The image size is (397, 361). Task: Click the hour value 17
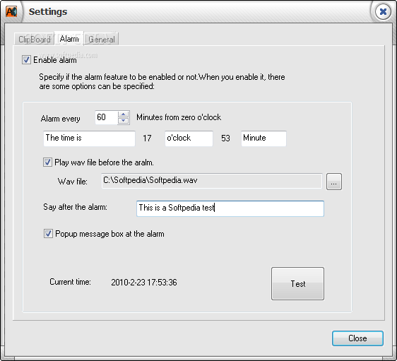(147, 138)
